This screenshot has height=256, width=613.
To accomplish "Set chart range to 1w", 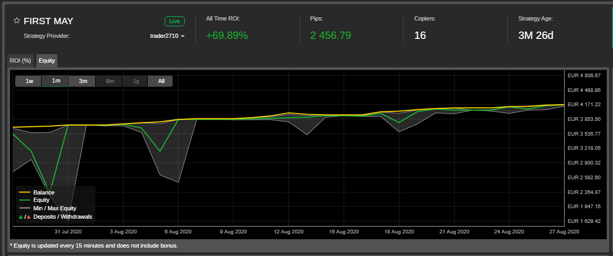I will (29, 81).
